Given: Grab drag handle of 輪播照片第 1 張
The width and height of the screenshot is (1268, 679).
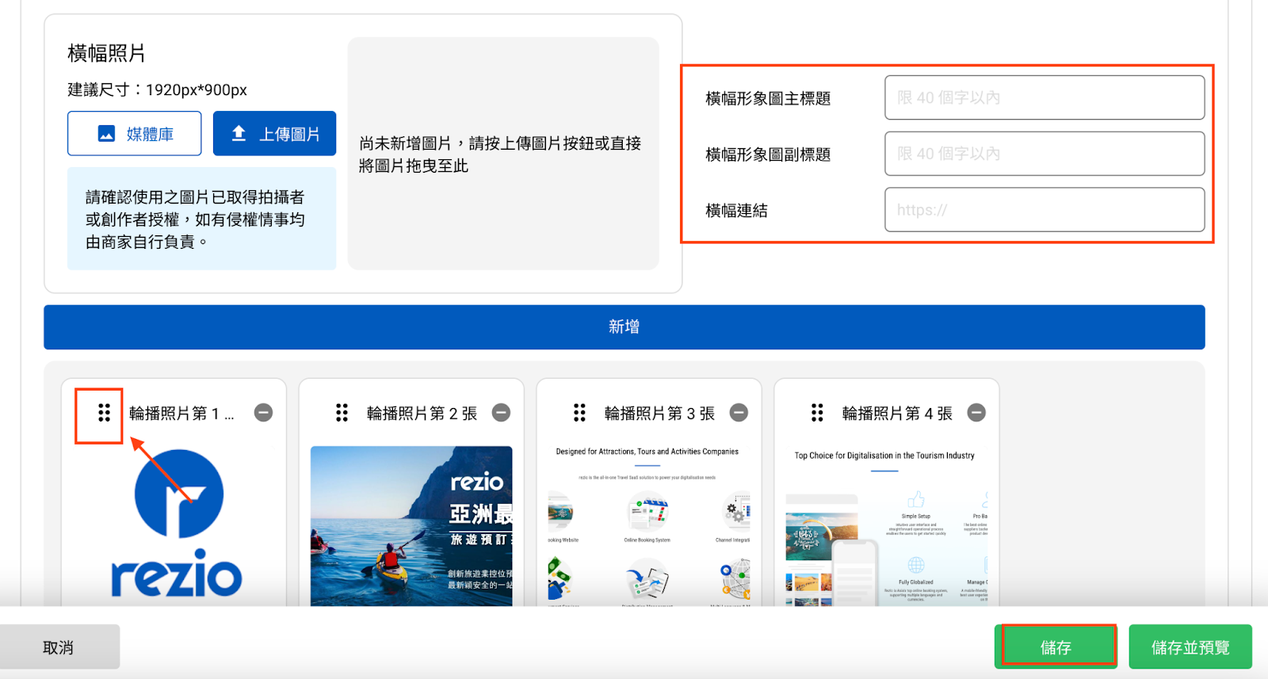Looking at the screenshot, I should tap(104, 413).
